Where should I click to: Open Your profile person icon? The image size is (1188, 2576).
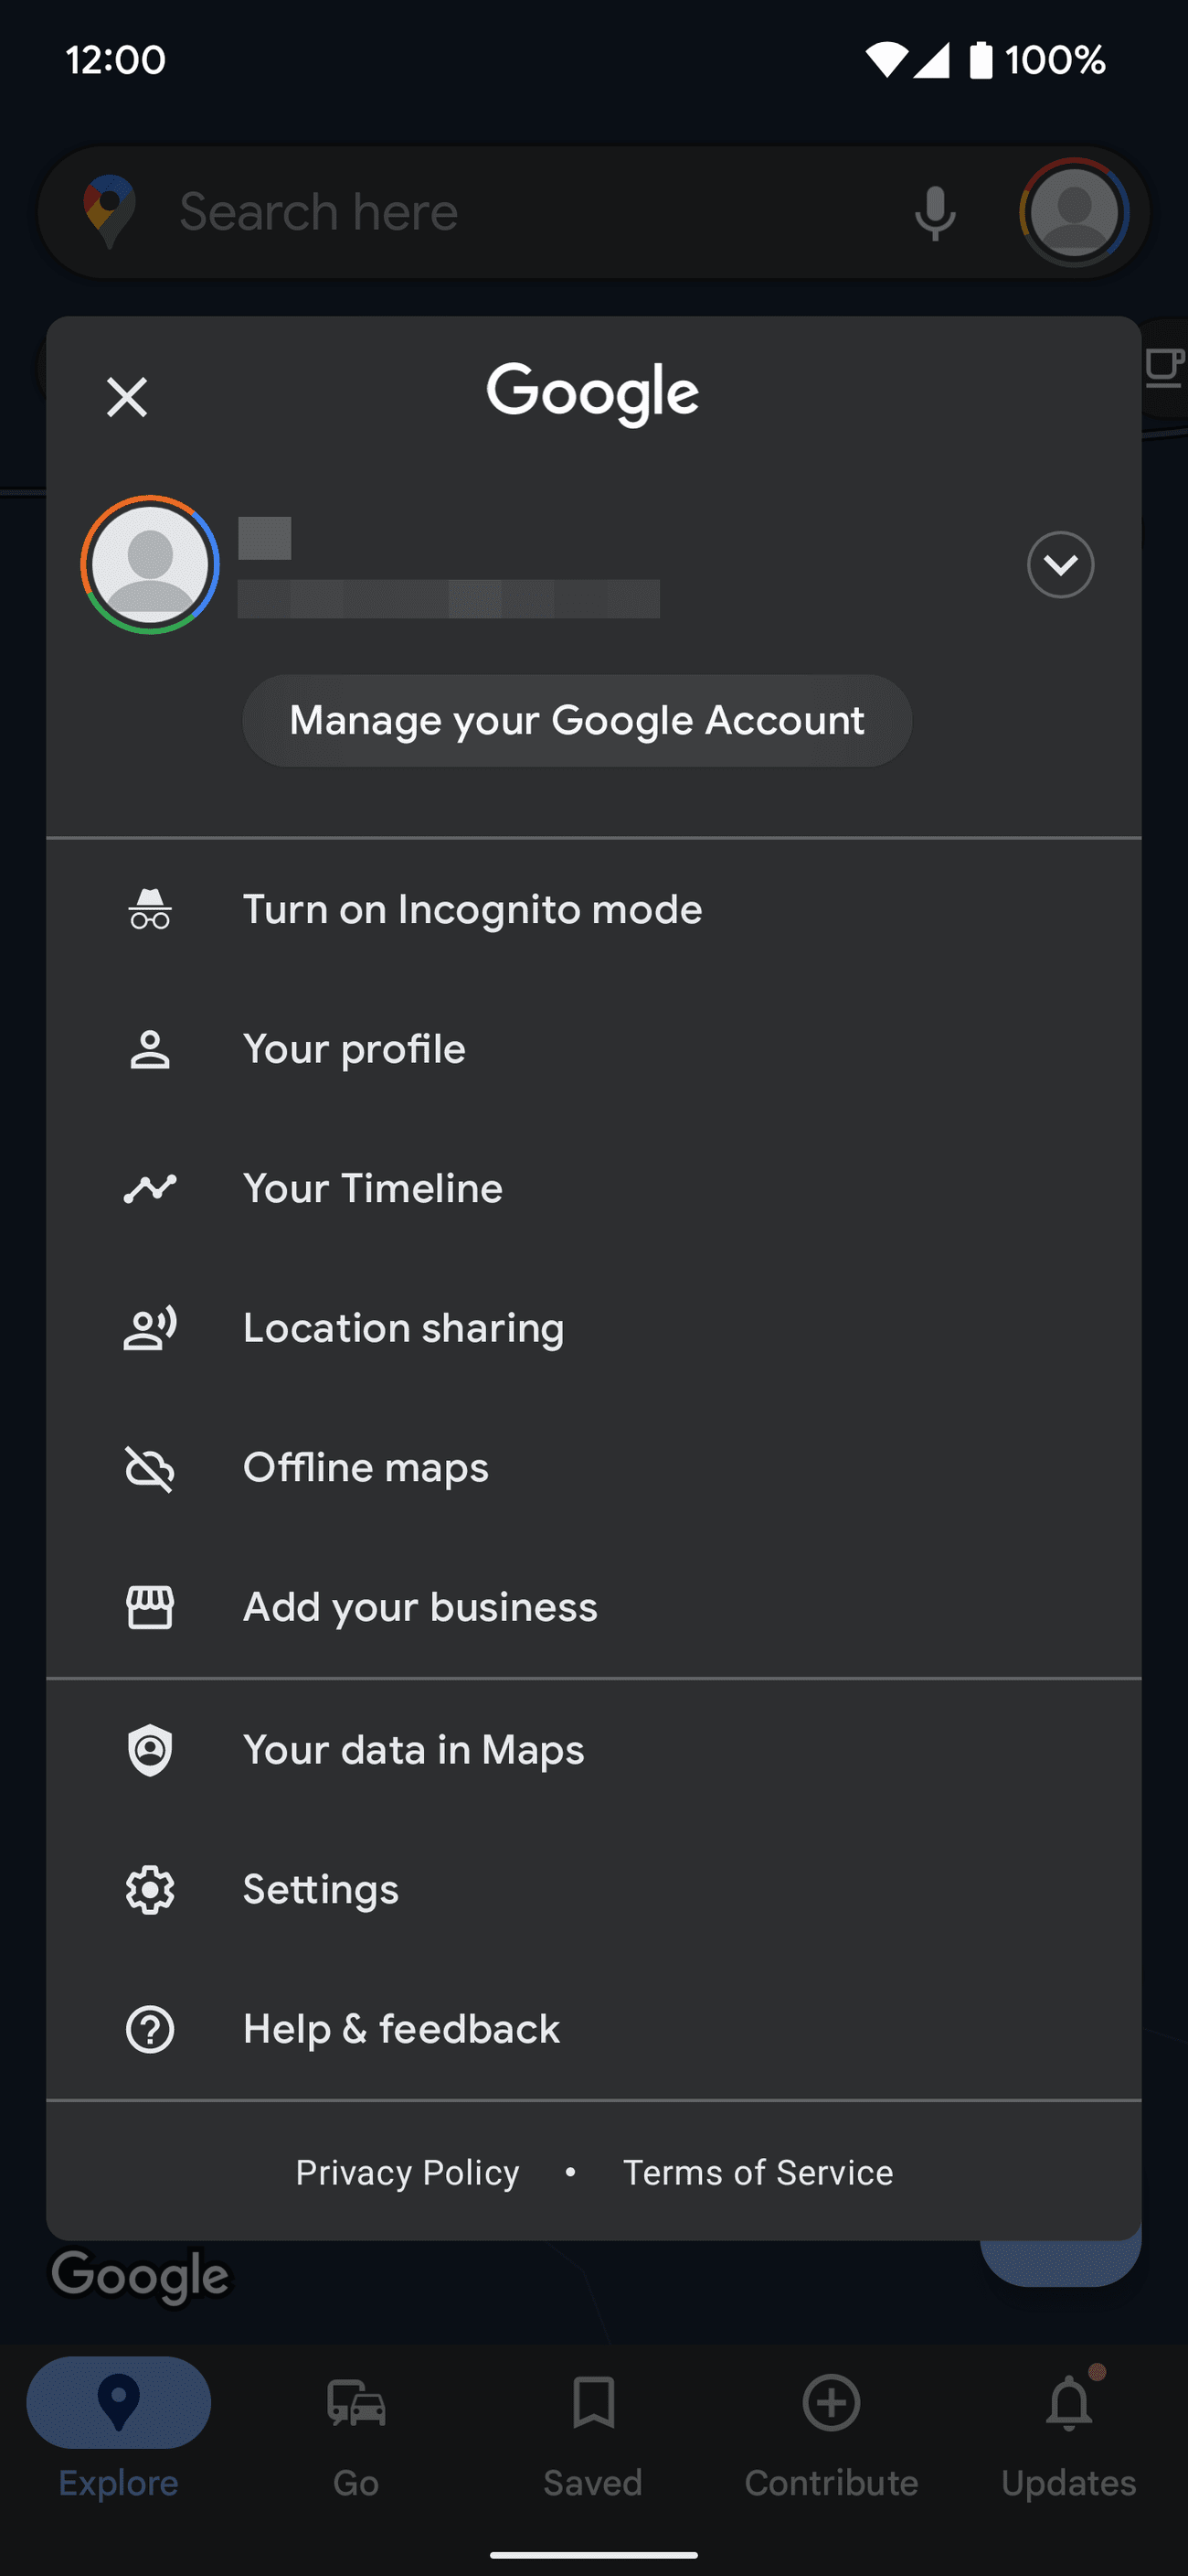(x=150, y=1049)
